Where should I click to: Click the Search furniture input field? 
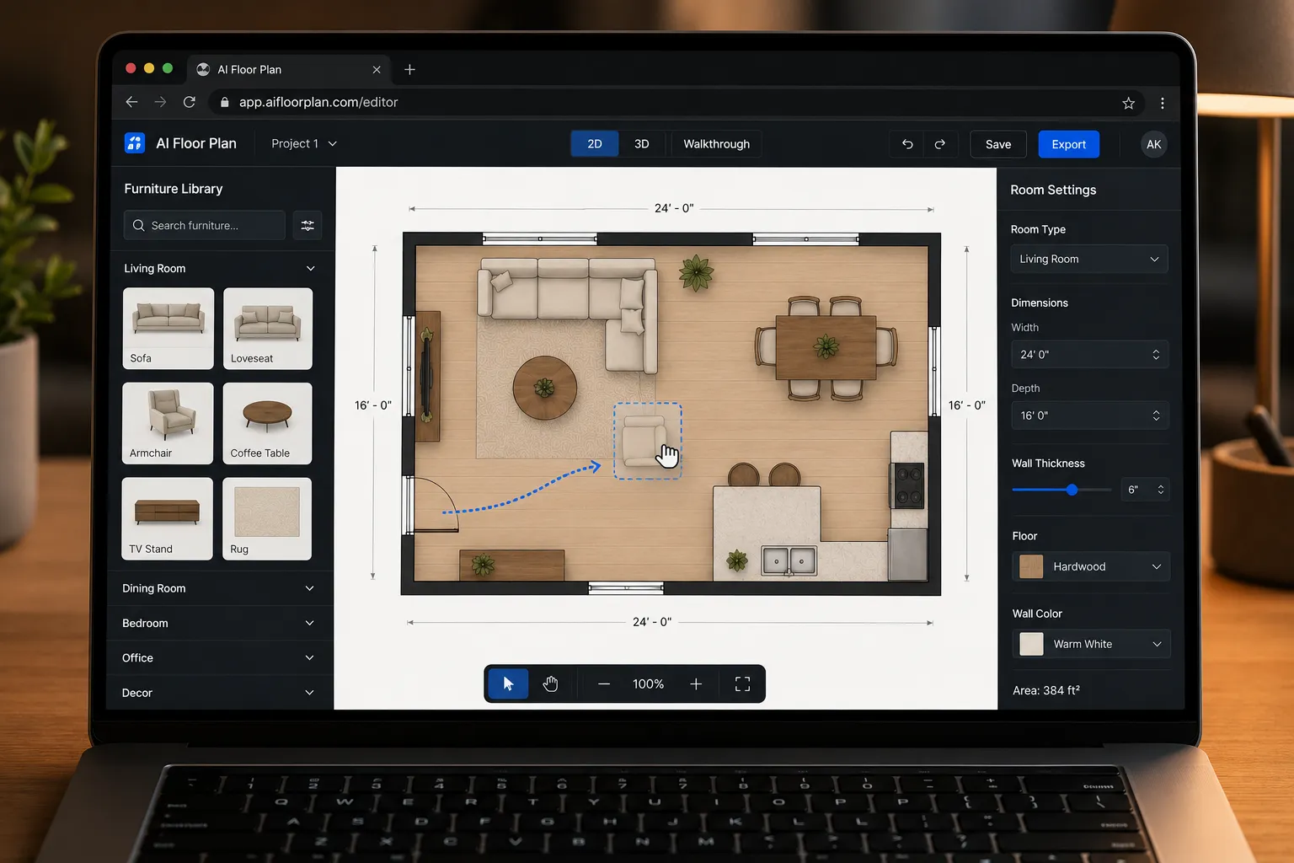click(205, 226)
